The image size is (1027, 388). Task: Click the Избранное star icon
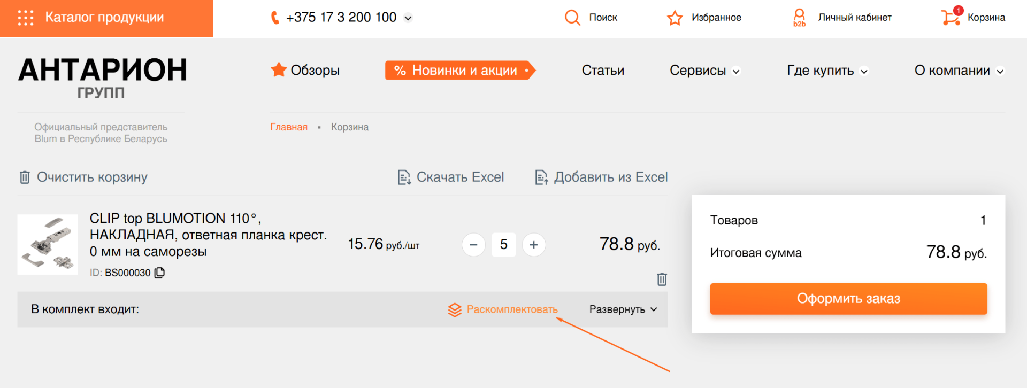675,18
